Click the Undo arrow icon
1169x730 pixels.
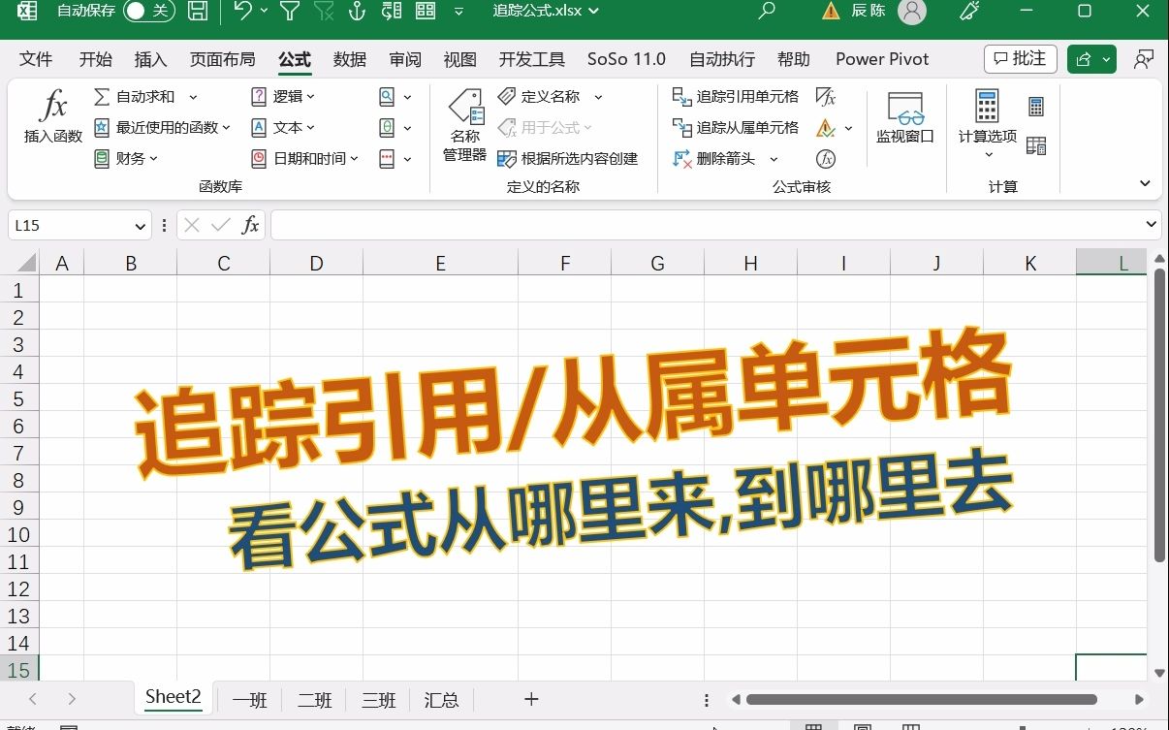point(242,11)
